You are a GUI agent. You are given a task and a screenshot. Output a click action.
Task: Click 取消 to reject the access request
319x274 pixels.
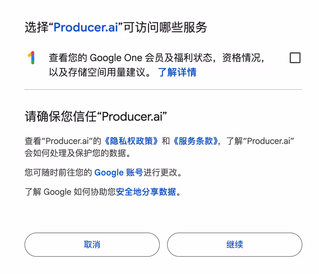click(x=92, y=245)
